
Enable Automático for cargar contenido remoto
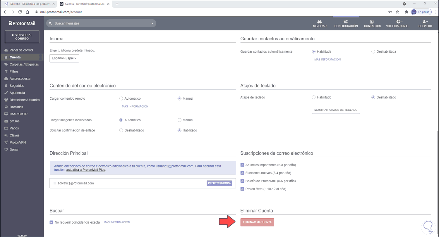[121, 98]
